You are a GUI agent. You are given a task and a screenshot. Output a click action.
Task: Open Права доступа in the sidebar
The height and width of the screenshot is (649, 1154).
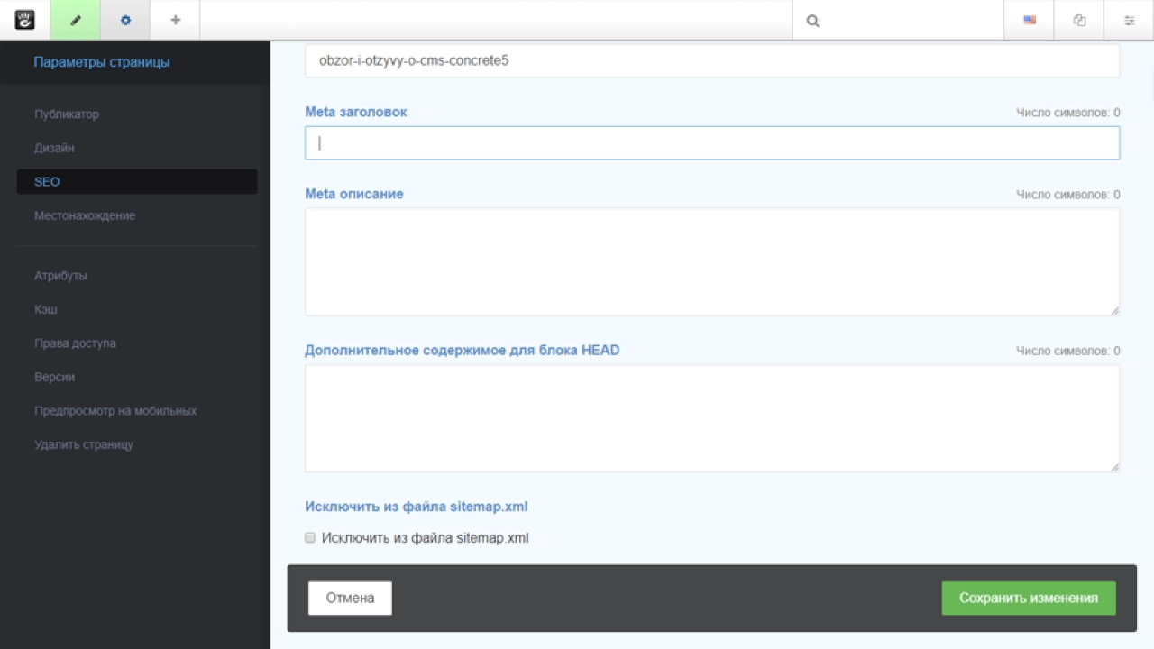(x=75, y=343)
